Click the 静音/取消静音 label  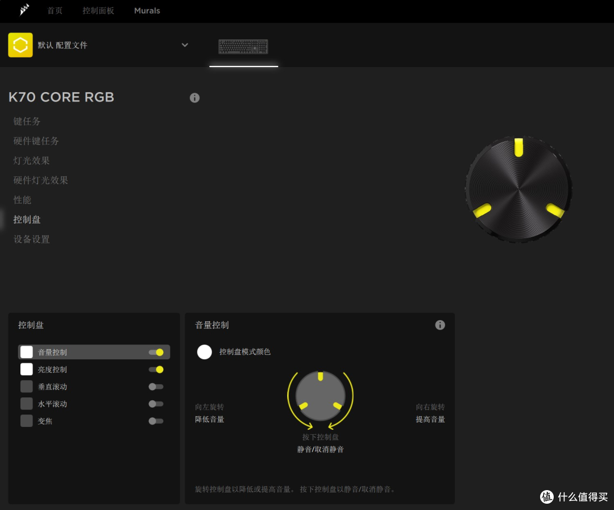[320, 449]
